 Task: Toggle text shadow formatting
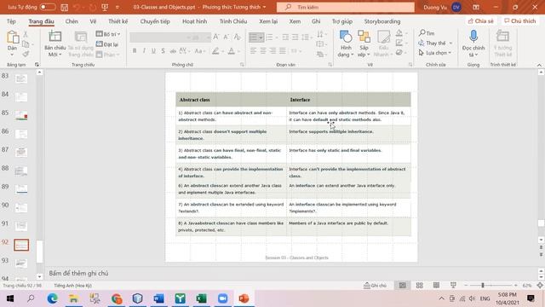(163, 51)
